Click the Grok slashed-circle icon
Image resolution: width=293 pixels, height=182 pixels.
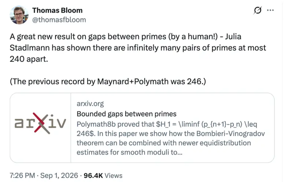pos(257,10)
